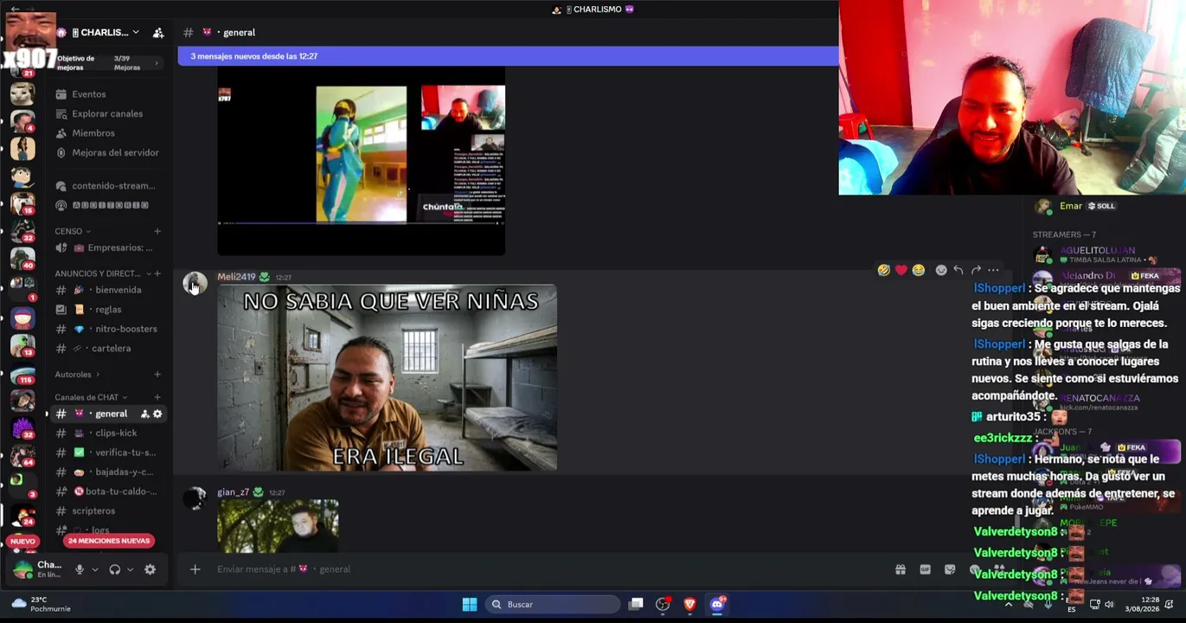This screenshot has width=1186, height=623.
Task: Open the white cat server icon
Action: [22, 93]
